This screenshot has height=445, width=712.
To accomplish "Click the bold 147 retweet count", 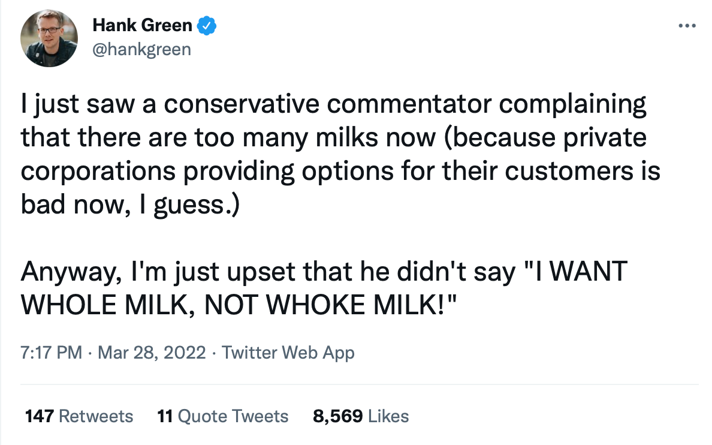I will [x=40, y=416].
